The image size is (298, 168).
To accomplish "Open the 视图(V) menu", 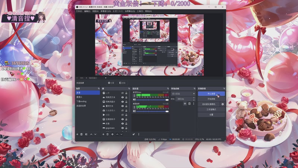I will point(95,11).
